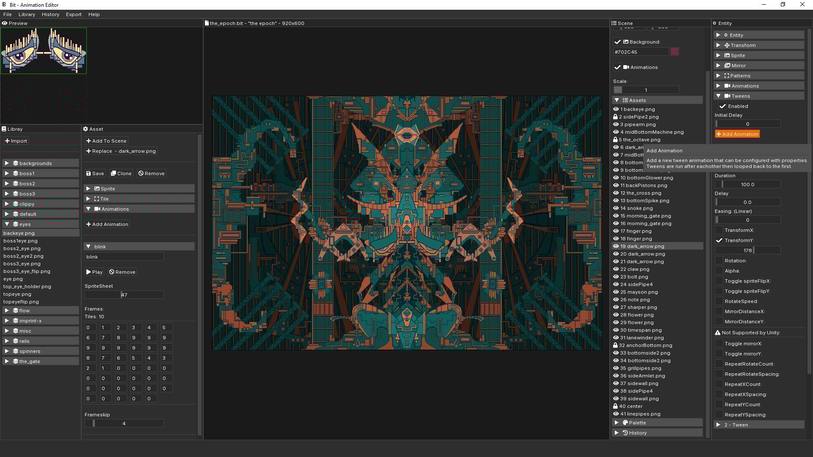The height and width of the screenshot is (457, 813).
Task: Expand the backgrounds folder in Library
Action: click(7, 163)
